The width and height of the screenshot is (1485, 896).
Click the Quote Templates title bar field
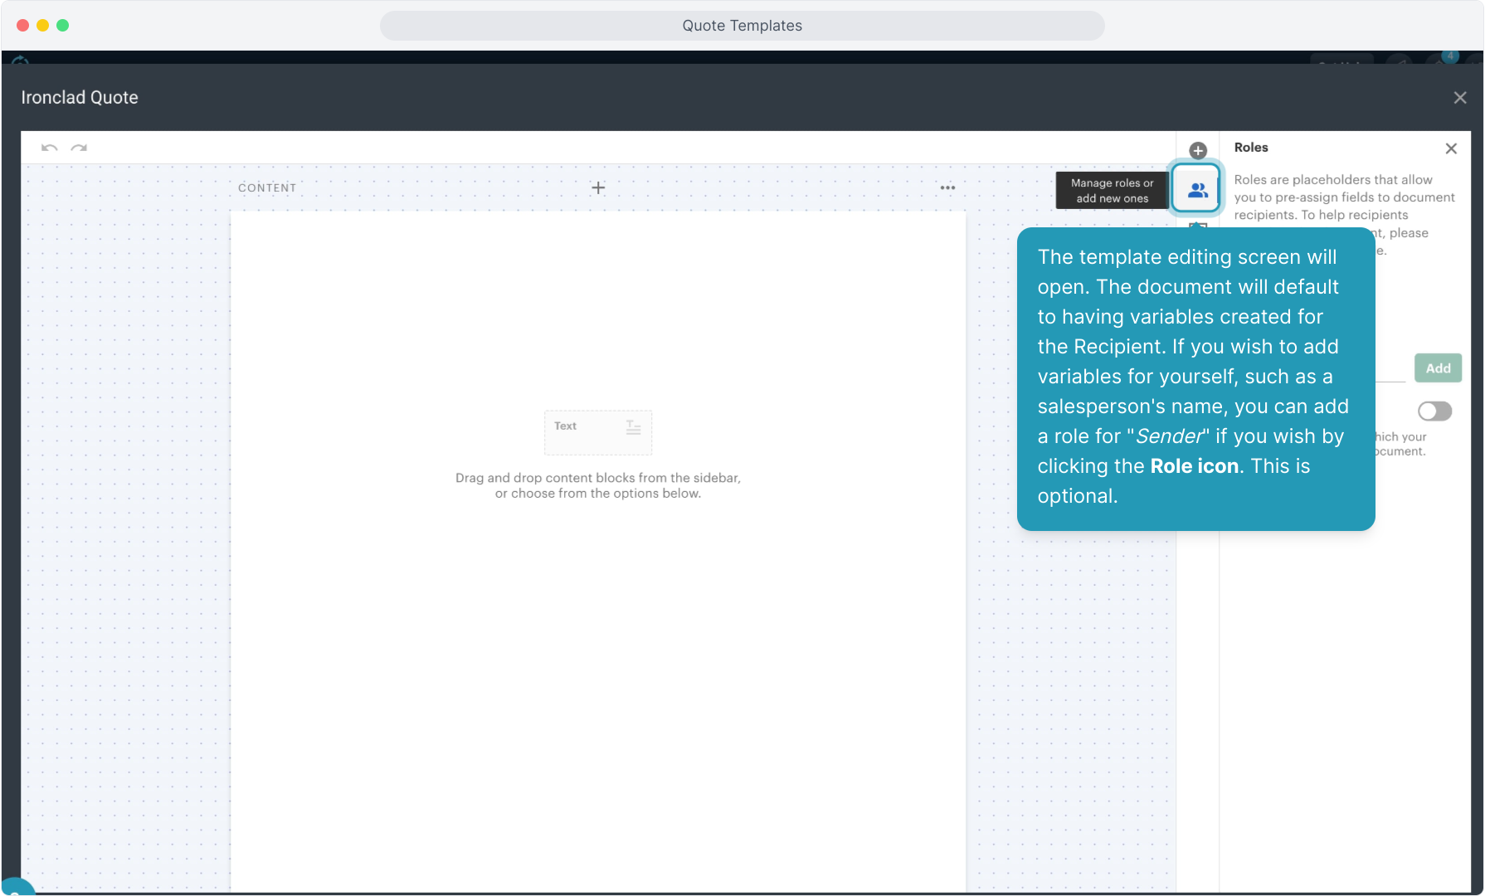tap(742, 26)
